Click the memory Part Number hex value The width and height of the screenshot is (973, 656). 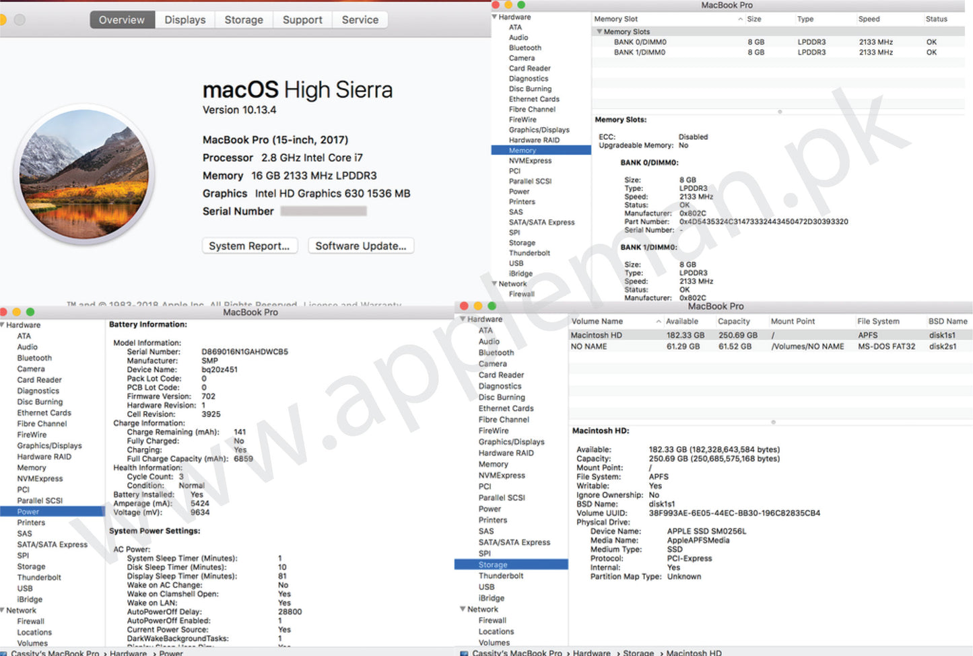coord(764,221)
